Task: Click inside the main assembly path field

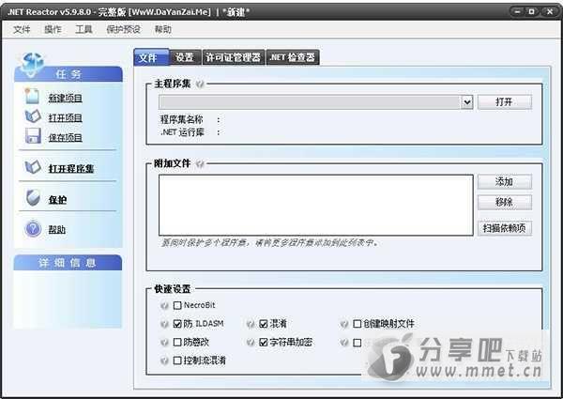Action: (310, 102)
